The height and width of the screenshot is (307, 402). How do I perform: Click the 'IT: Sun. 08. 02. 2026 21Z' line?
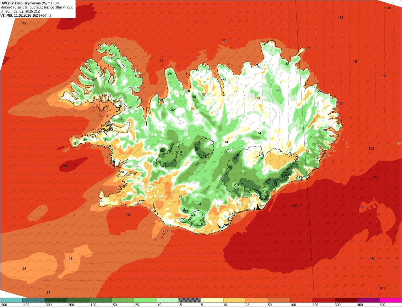[20, 11]
